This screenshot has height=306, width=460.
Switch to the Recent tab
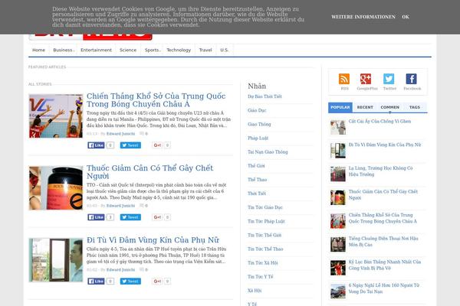coord(365,107)
